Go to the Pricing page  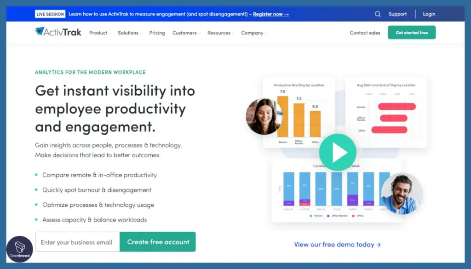point(157,33)
